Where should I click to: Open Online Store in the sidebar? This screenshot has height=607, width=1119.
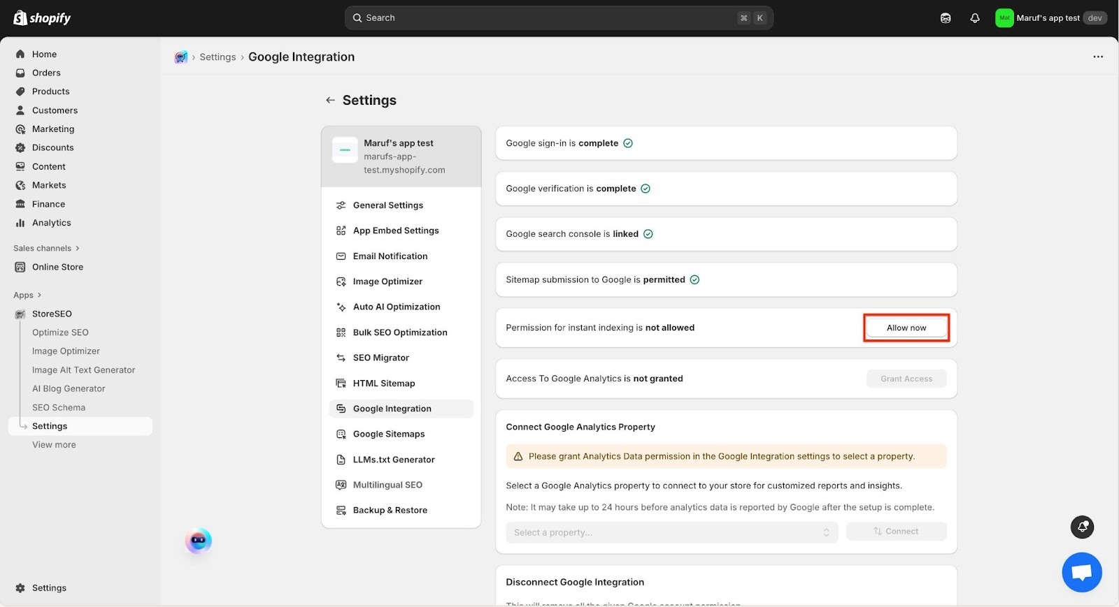tap(57, 267)
